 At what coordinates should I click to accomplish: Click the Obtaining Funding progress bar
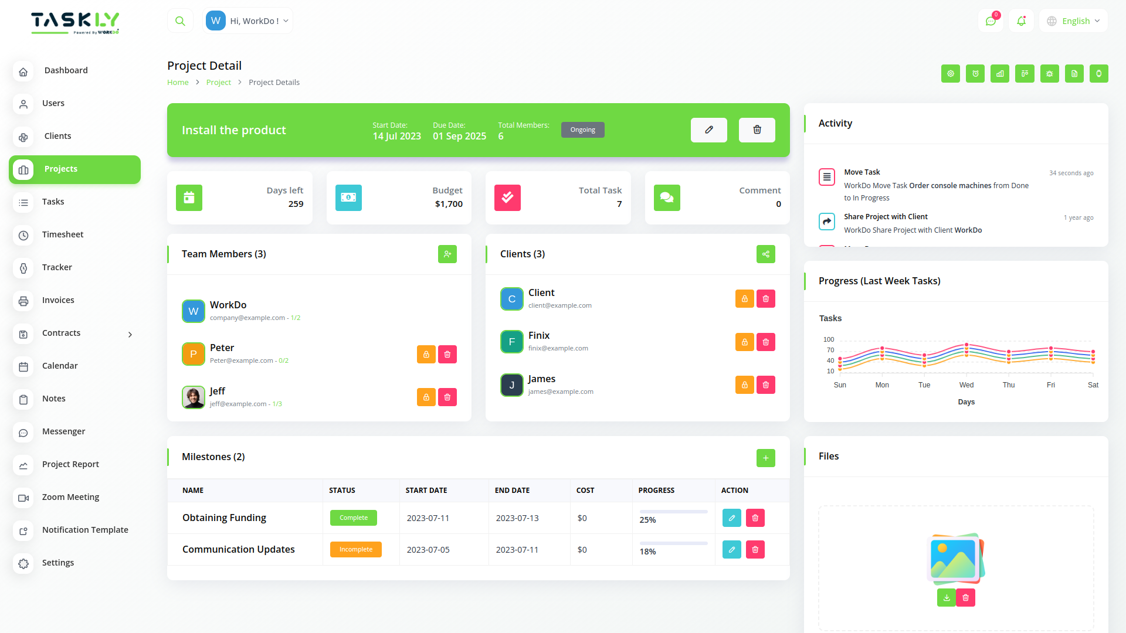673,512
